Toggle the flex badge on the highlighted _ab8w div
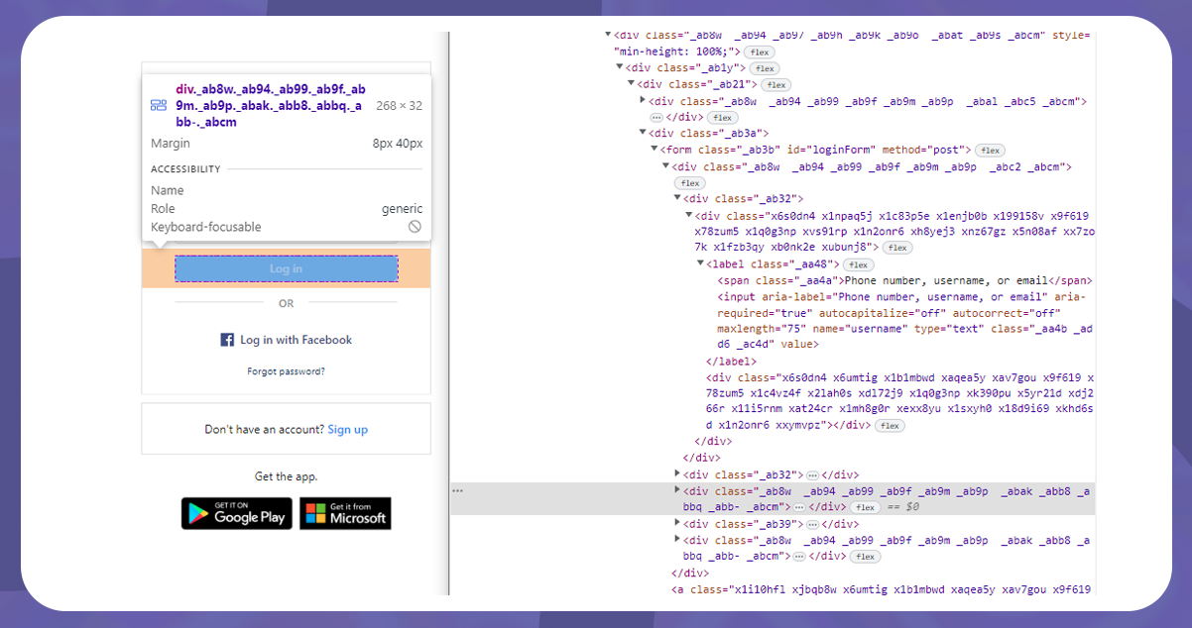This screenshot has width=1192, height=628. pyautogui.click(x=865, y=507)
